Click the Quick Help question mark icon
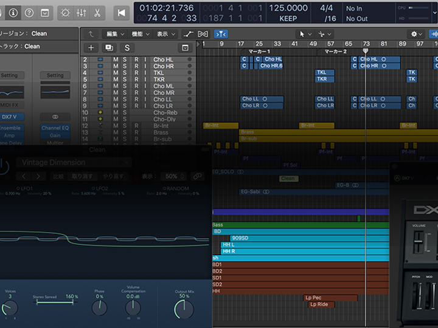438x328 pixels. pyautogui.click(x=29, y=12)
